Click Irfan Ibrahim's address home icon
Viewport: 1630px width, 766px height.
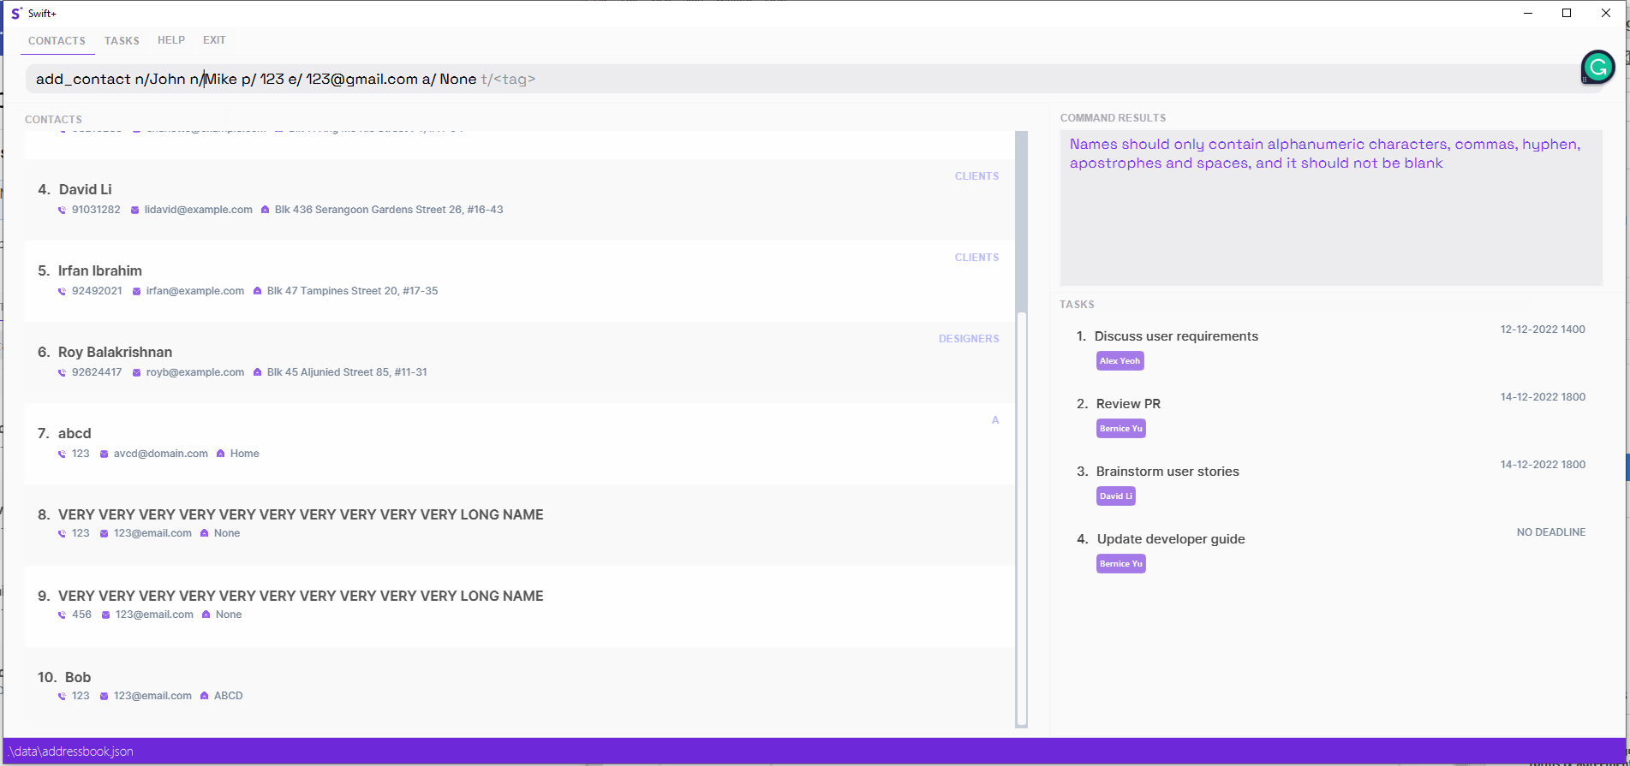coord(257,291)
